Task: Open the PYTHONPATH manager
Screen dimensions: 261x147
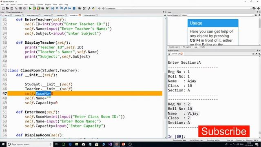Action: point(93,8)
